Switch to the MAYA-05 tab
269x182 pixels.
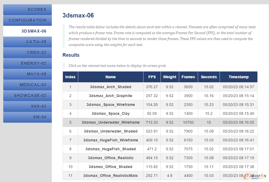(x=28, y=74)
